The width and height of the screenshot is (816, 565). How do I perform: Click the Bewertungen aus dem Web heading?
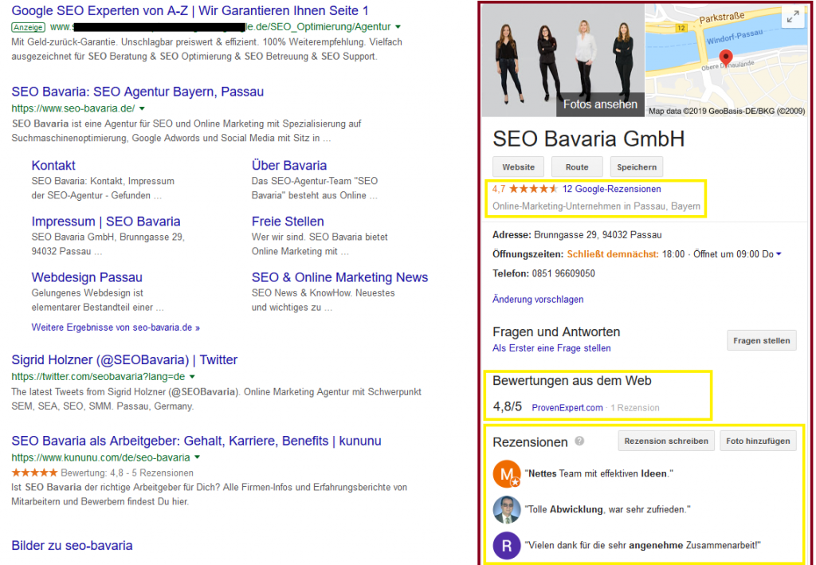[x=572, y=380]
